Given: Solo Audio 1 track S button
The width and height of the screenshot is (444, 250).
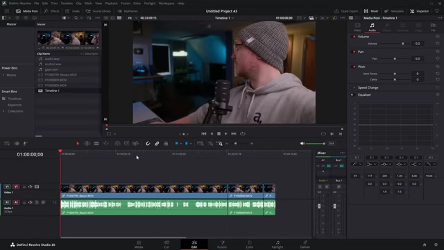Looking at the screenshot, I should [37, 202].
